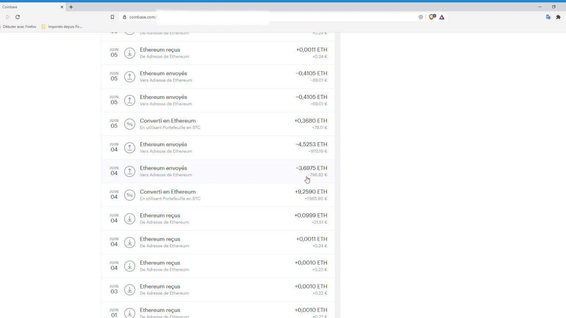Click En utilisant Portefeuille en BTC under +0,3680 ETH

tap(170, 128)
